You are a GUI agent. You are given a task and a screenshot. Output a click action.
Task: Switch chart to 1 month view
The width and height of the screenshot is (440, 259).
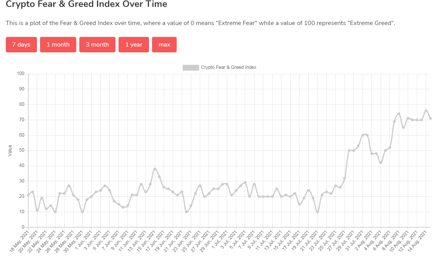tap(58, 45)
